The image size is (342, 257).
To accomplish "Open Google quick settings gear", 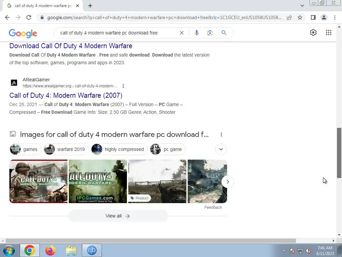I will [313, 32].
